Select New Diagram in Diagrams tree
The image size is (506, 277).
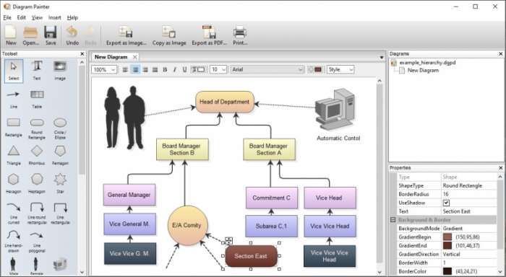[x=423, y=70]
